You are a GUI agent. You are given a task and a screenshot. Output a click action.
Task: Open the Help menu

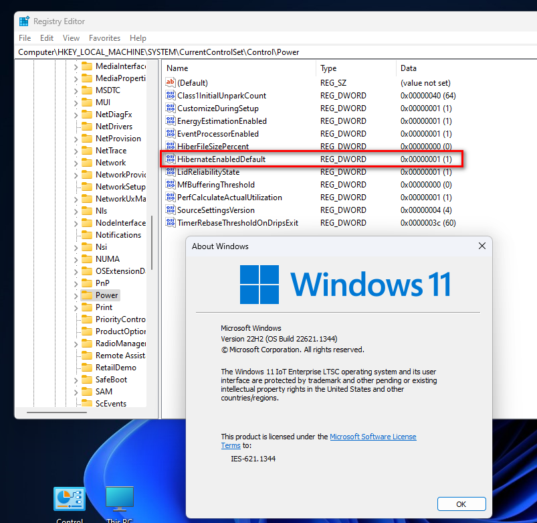pyautogui.click(x=138, y=38)
